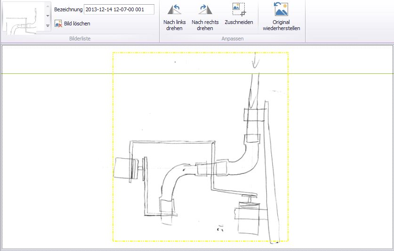Click the top-right corner of yellow crop frame
The width and height of the screenshot is (394, 251).
[288, 53]
